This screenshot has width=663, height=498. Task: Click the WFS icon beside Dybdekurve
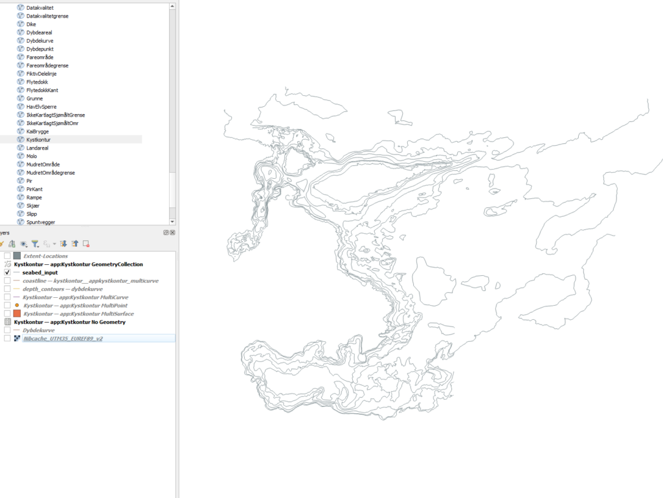tap(20, 40)
